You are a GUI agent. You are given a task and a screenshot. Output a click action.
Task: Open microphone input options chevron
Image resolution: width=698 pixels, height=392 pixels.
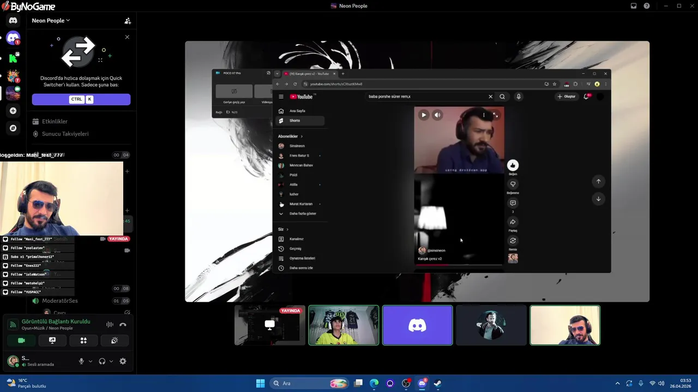click(91, 361)
